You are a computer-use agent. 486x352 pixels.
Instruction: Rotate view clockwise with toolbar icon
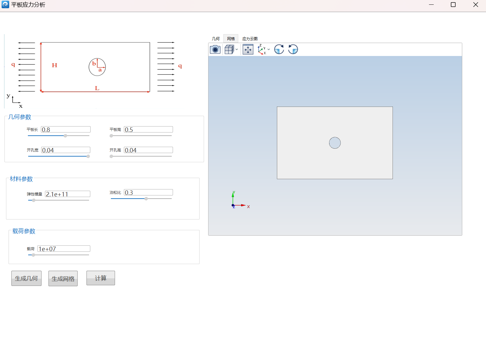click(x=279, y=49)
